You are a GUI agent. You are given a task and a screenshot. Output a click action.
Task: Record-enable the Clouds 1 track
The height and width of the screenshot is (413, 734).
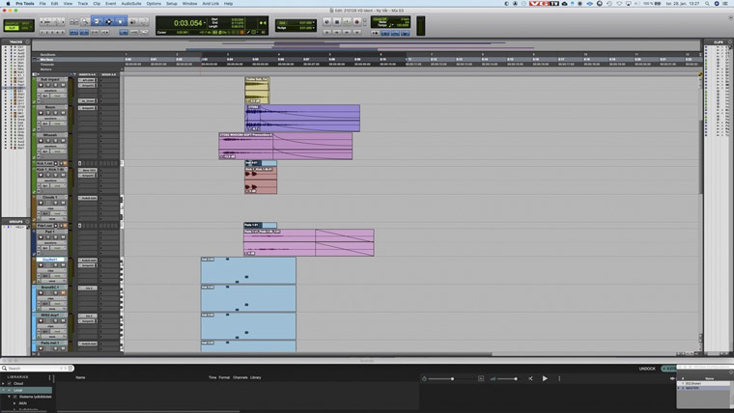[41, 203]
